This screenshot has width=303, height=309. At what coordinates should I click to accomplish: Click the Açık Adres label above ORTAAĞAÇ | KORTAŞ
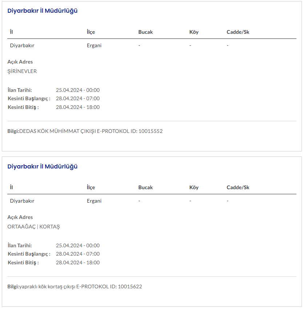pyautogui.click(x=20, y=217)
